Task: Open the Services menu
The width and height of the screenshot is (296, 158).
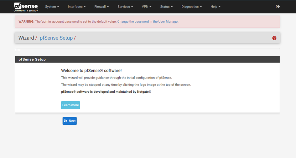Action: pos(125,7)
